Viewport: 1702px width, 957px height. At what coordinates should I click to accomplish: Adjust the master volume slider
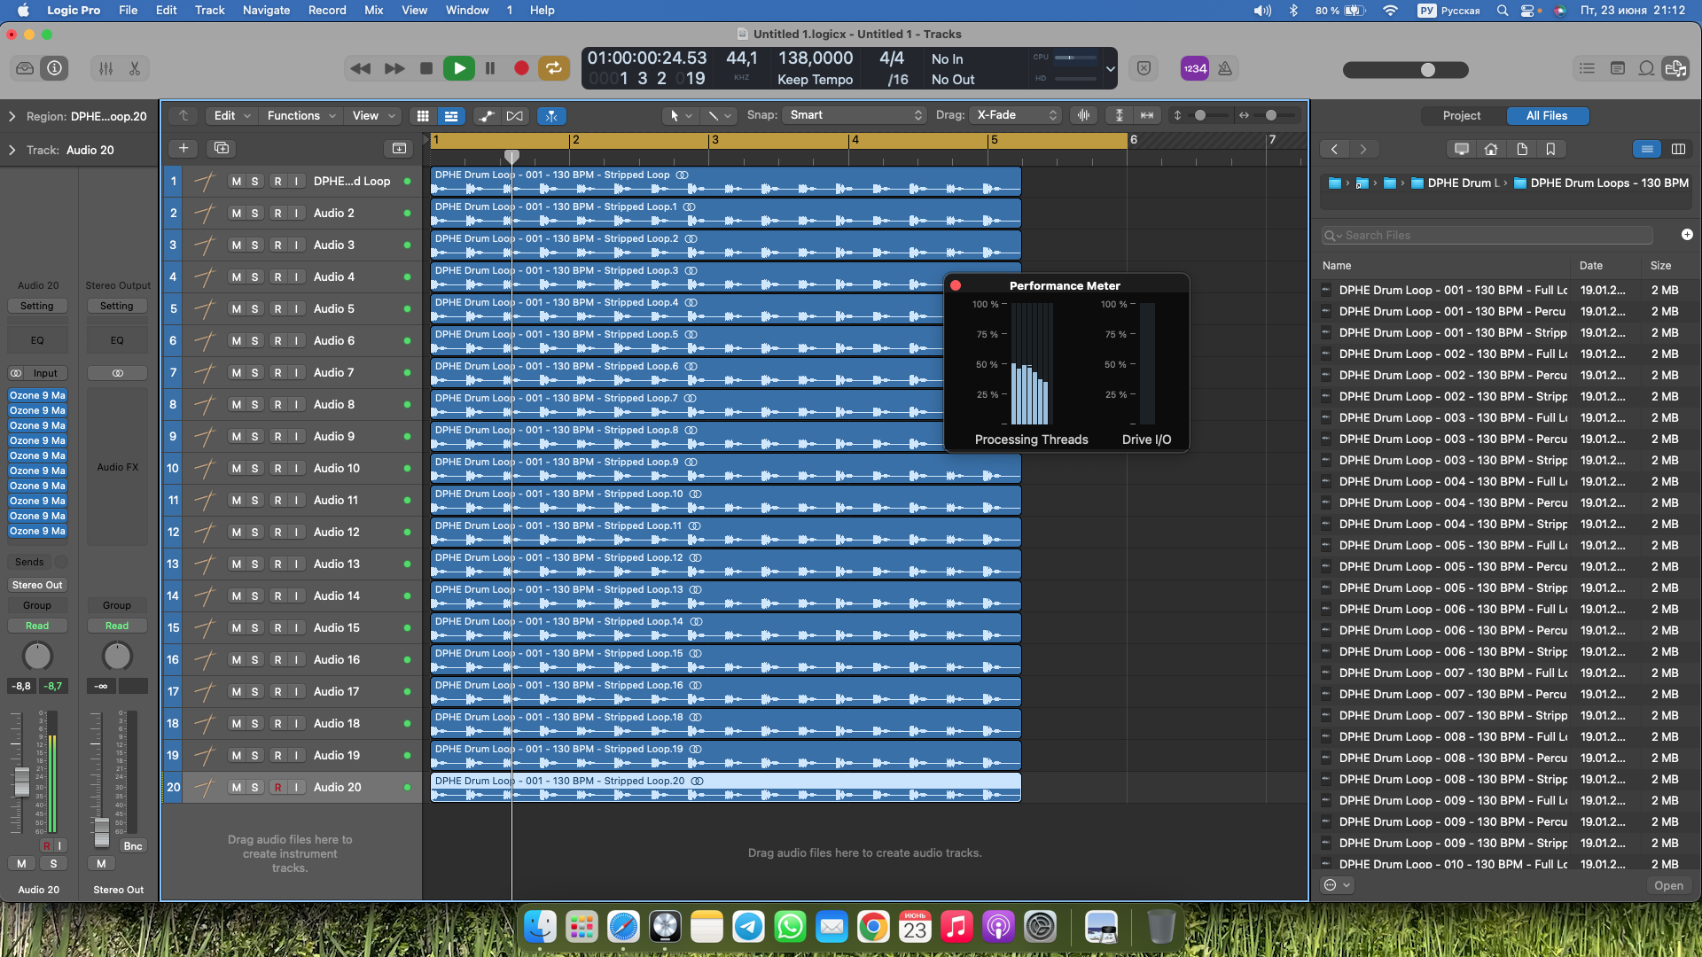tap(1406, 70)
